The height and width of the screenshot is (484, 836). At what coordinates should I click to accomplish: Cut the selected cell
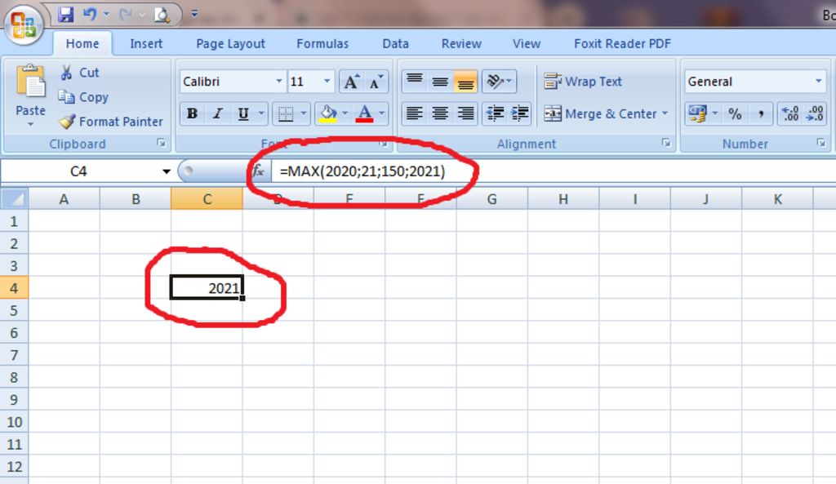point(80,73)
